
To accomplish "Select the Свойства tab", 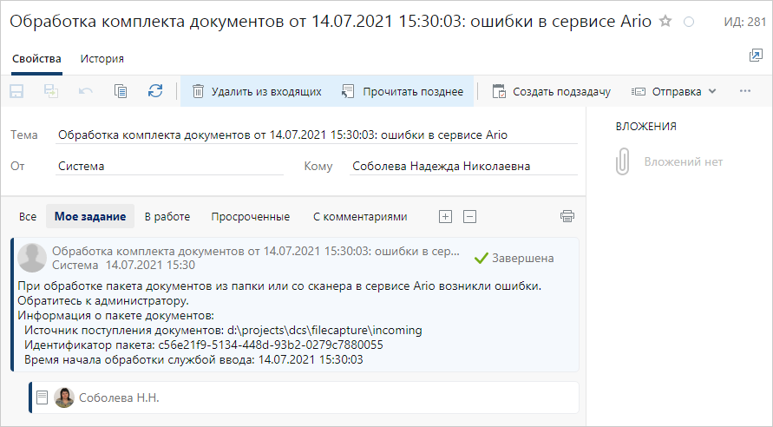I will (x=36, y=59).
